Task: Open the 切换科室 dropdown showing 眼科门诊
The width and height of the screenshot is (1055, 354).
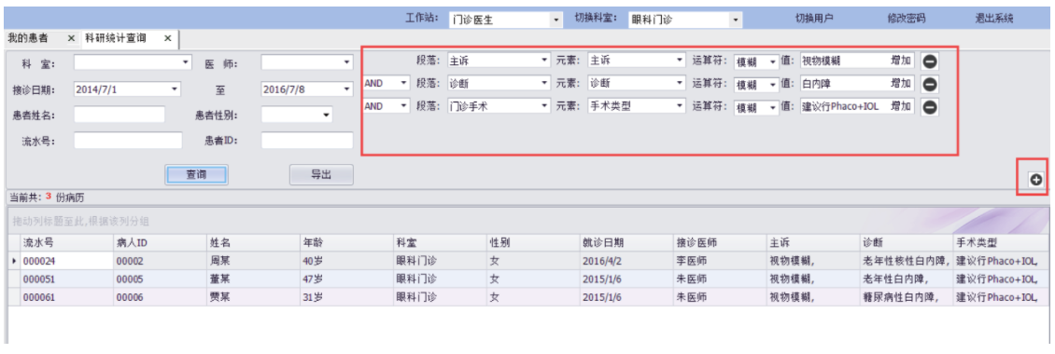Action: click(685, 20)
